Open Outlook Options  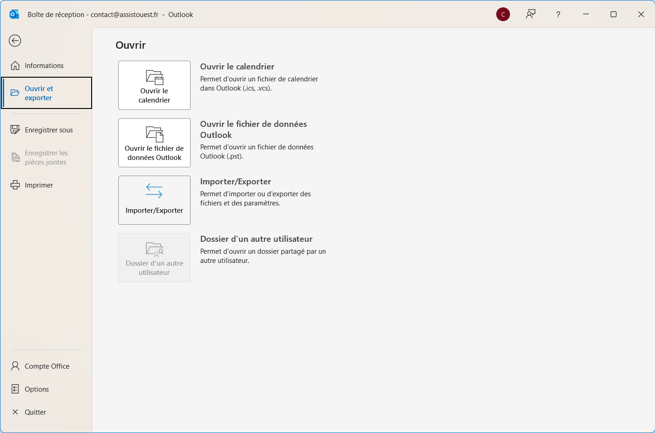coord(46,389)
